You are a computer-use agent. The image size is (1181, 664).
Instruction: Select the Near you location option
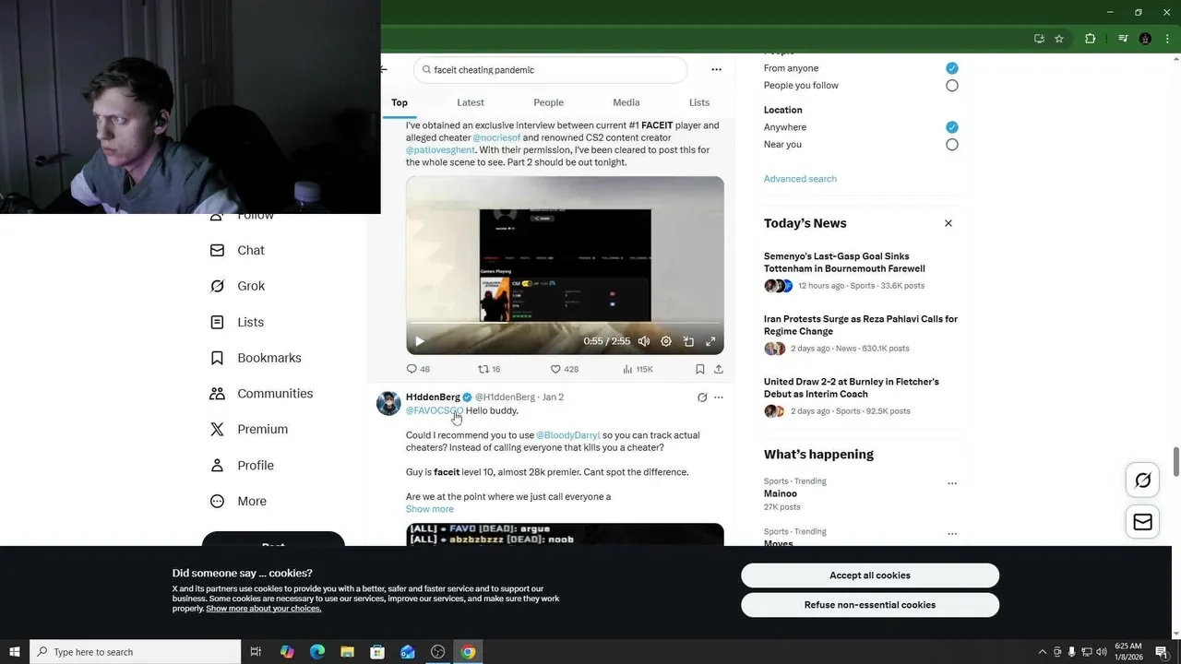(x=952, y=145)
